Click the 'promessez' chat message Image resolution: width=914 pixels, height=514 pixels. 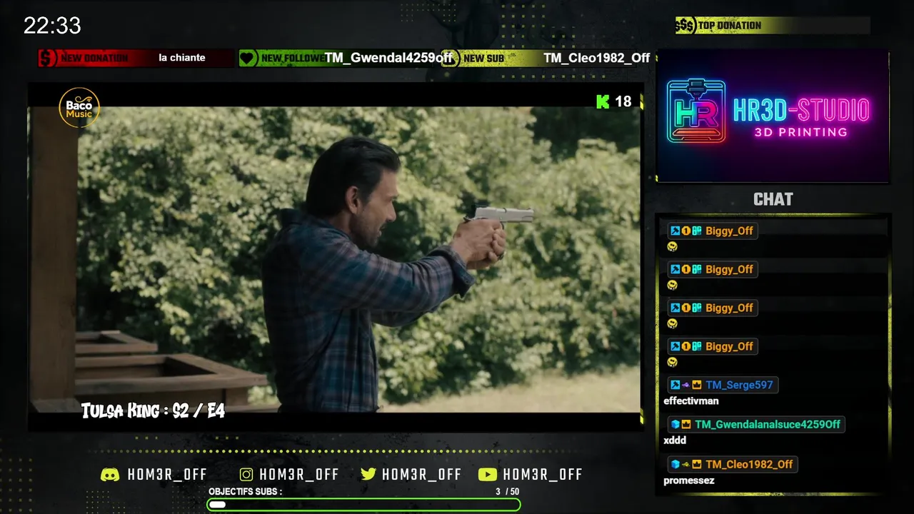[x=689, y=480]
